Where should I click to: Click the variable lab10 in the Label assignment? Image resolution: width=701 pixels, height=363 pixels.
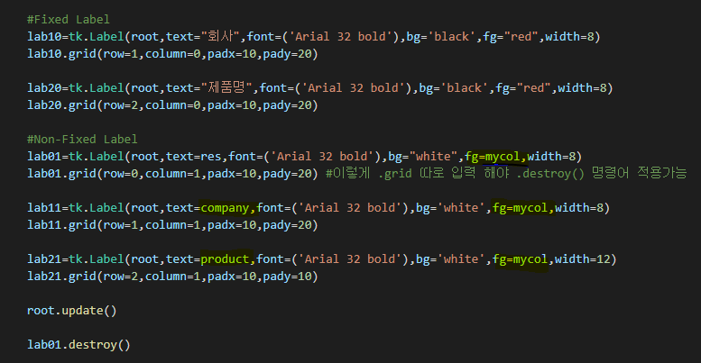point(44,37)
